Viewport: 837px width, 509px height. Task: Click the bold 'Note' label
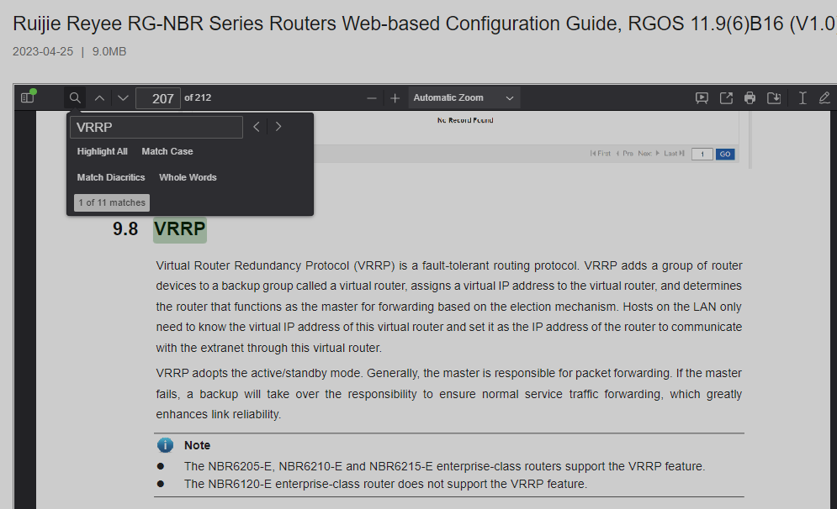point(197,445)
